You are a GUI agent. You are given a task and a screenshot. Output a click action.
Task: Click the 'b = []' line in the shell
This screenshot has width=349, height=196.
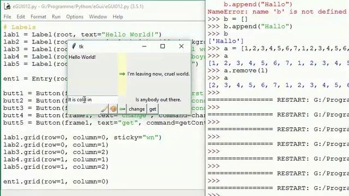tap(228, 19)
